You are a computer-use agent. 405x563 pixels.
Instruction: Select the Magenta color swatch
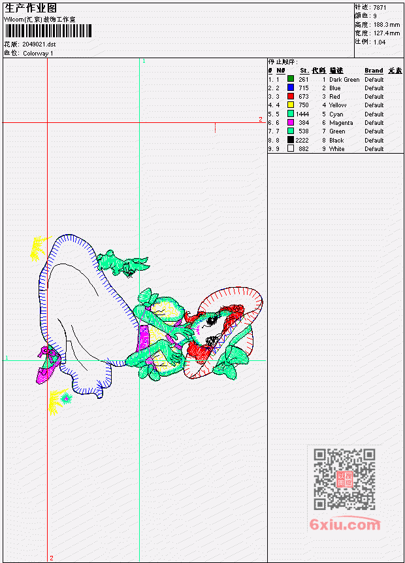tap(291, 122)
